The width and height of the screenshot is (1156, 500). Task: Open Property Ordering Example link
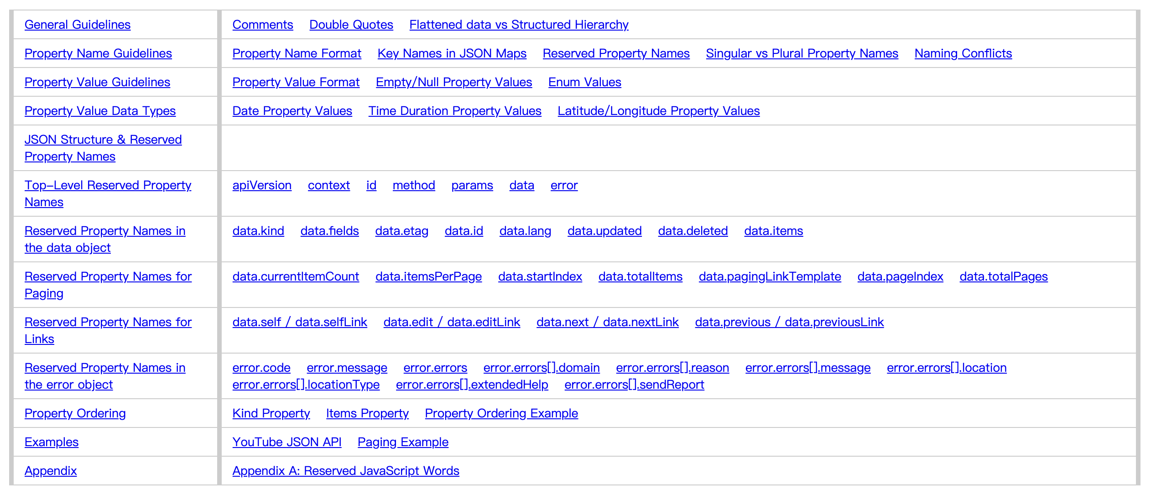pyautogui.click(x=501, y=413)
